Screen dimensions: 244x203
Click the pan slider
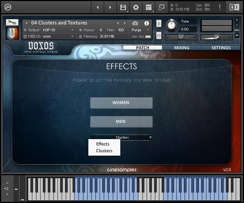click(181, 37)
